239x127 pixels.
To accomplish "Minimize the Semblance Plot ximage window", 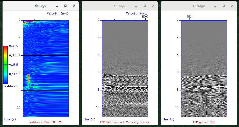I will pyautogui.click(x=57, y=6).
